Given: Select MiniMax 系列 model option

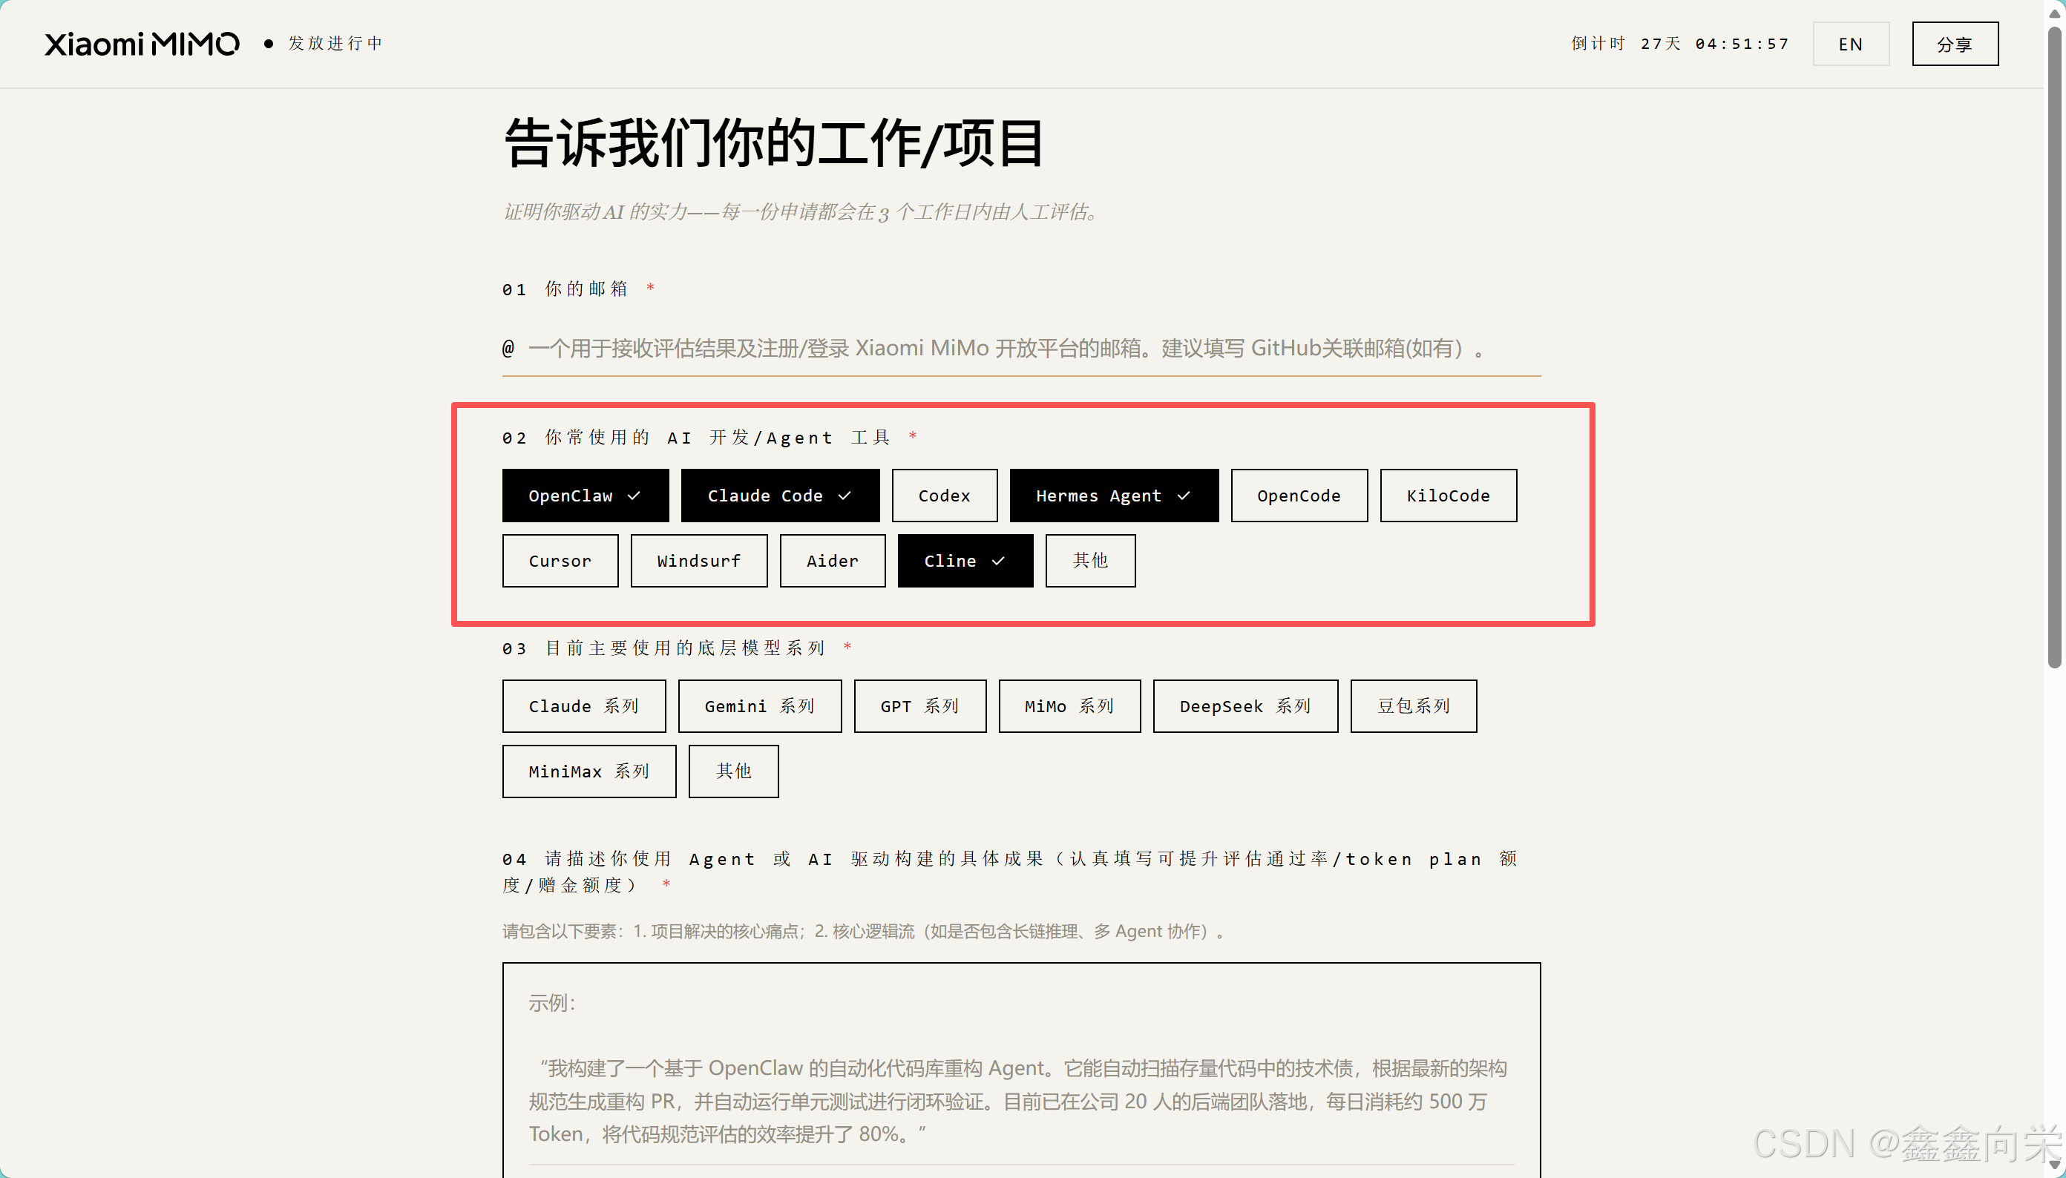Looking at the screenshot, I should 588,771.
